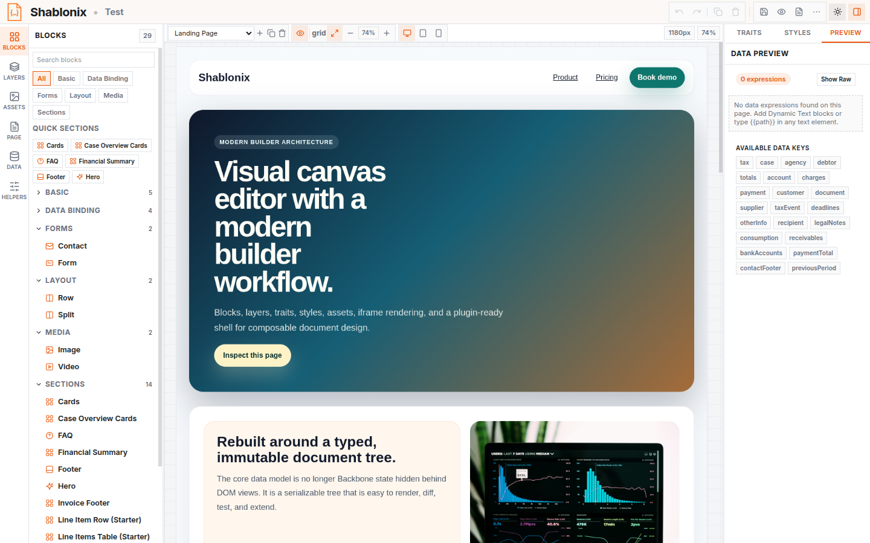Click the Show Raw button in Data Preview
The width and height of the screenshot is (870, 543).
[836, 79]
